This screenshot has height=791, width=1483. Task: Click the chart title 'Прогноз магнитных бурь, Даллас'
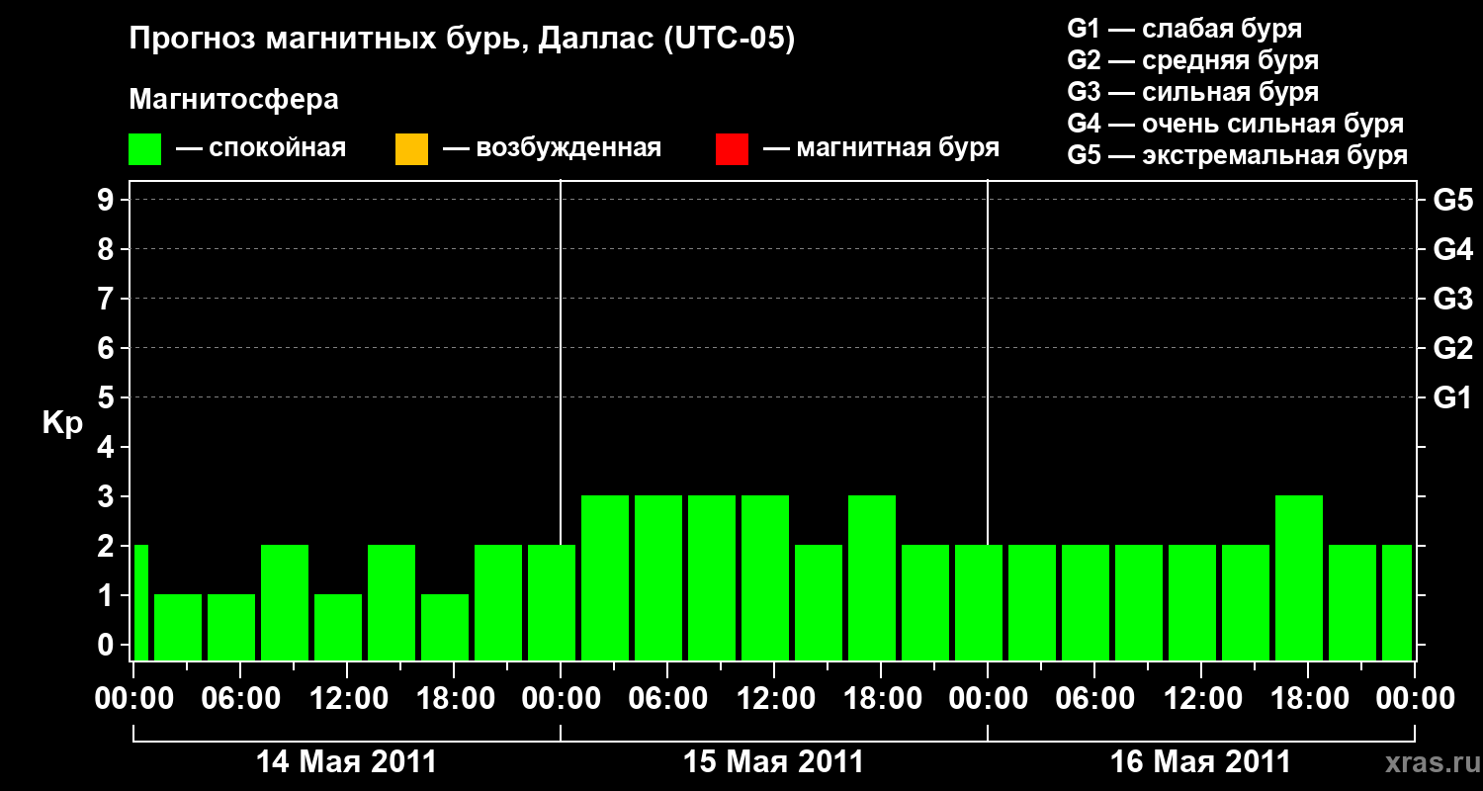392,40
